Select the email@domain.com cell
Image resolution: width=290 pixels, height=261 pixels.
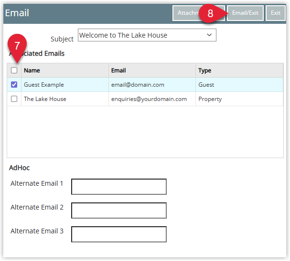click(152, 85)
